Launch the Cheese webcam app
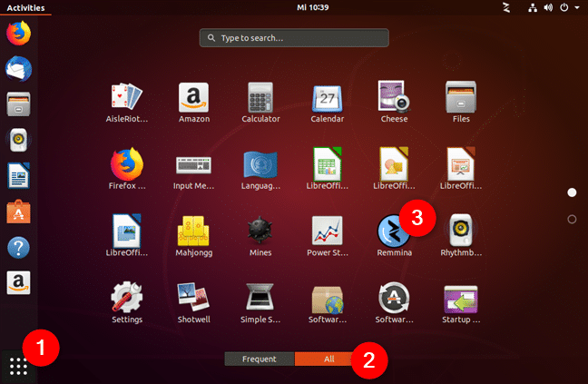The height and width of the screenshot is (384, 588). [x=394, y=103]
